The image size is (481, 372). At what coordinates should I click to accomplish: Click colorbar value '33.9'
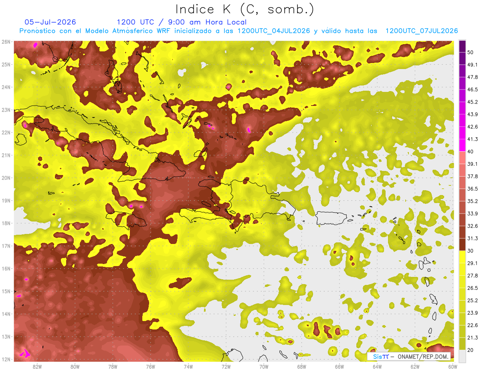tap(473, 213)
